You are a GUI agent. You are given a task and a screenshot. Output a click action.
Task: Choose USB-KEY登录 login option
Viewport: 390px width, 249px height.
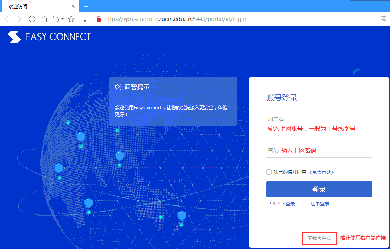[x=281, y=204]
